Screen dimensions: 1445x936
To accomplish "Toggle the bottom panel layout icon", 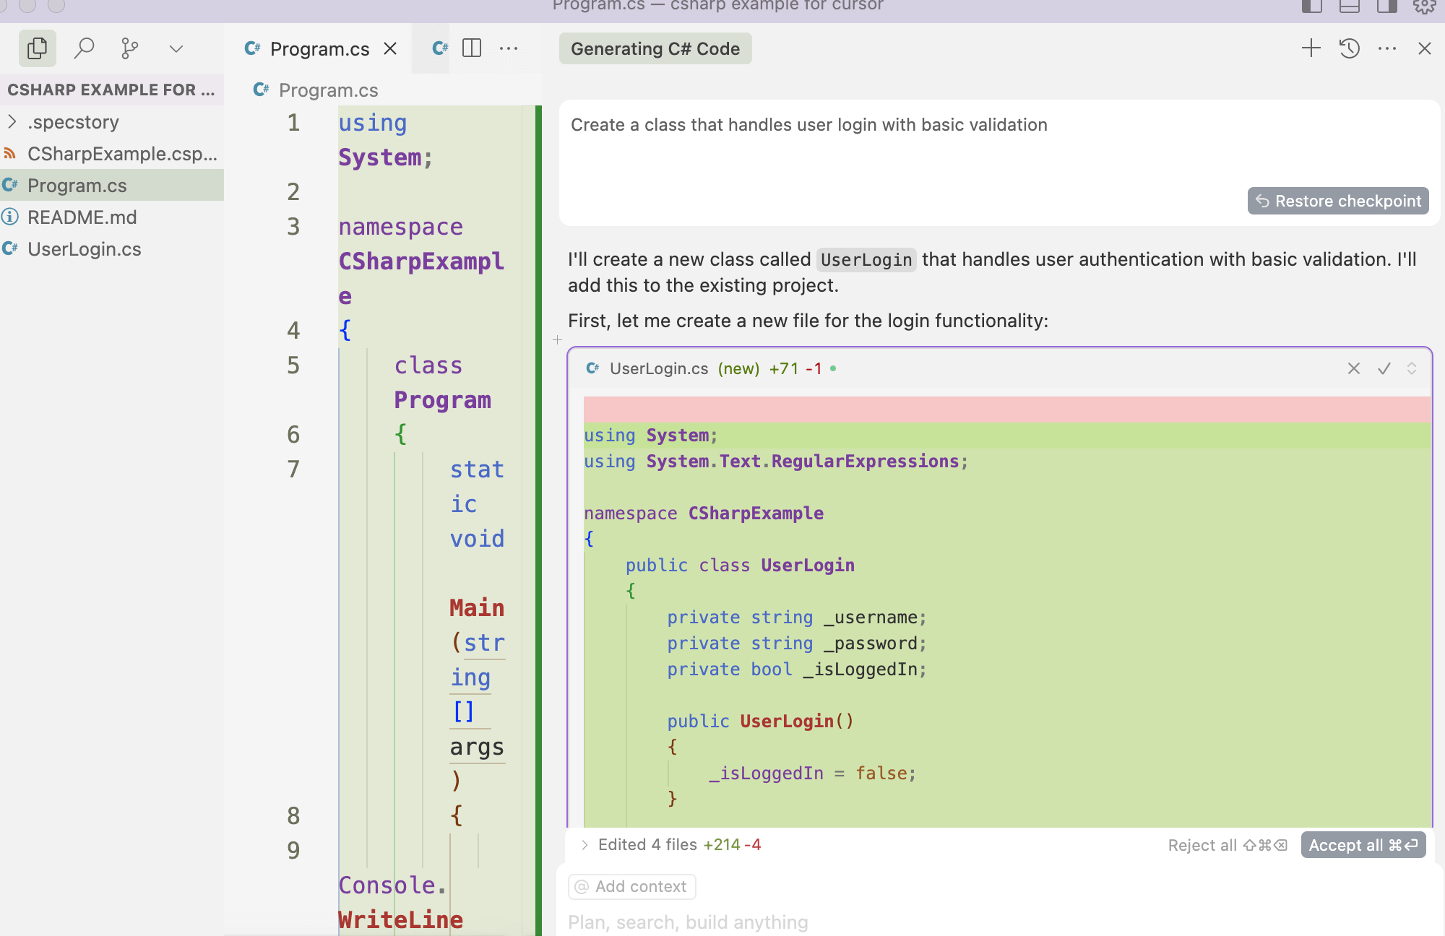I will [x=1349, y=6].
